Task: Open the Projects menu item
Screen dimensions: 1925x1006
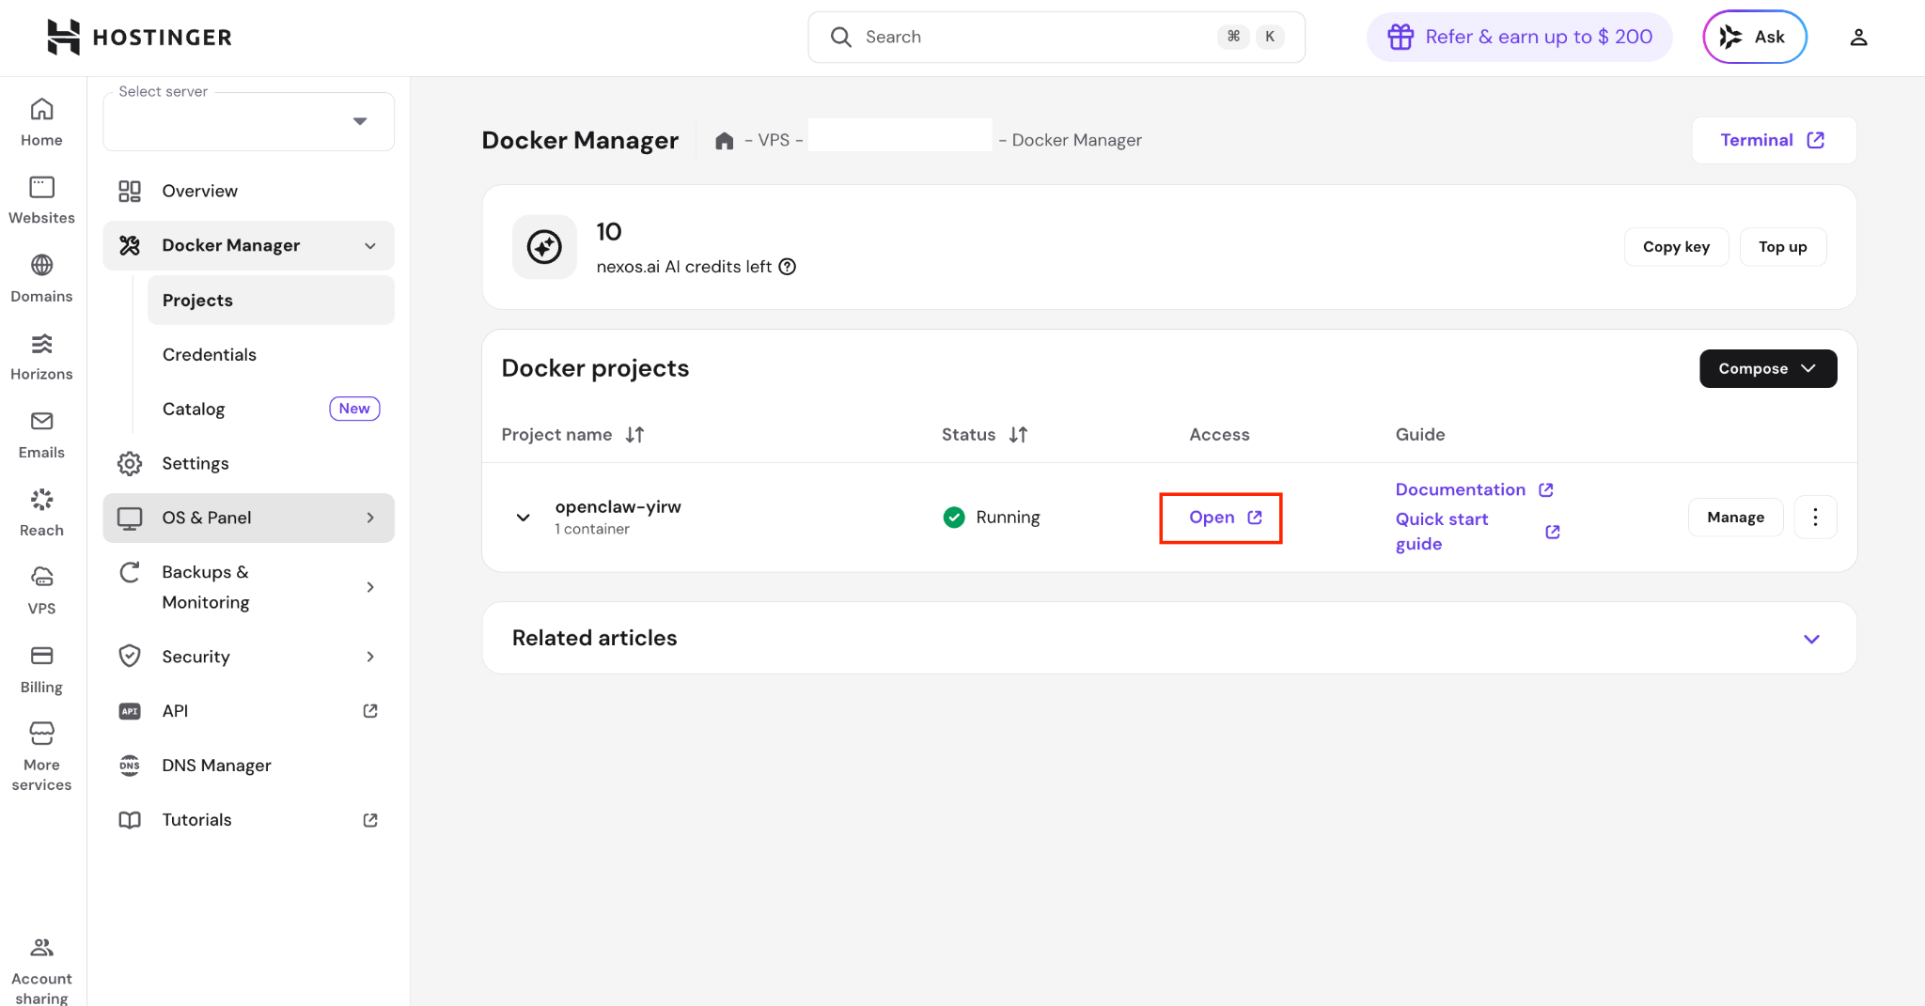Action: (x=197, y=300)
